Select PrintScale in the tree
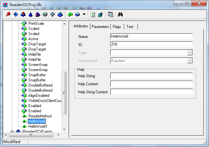Screen dimensions: 209x147 tap(36, 23)
